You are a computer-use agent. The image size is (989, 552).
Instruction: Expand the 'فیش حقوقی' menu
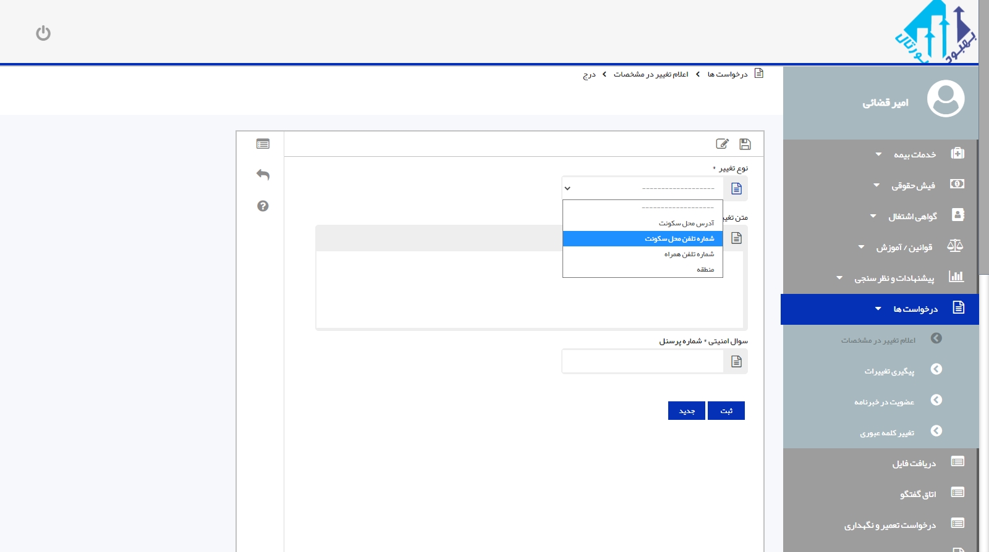(x=912, y=185)
